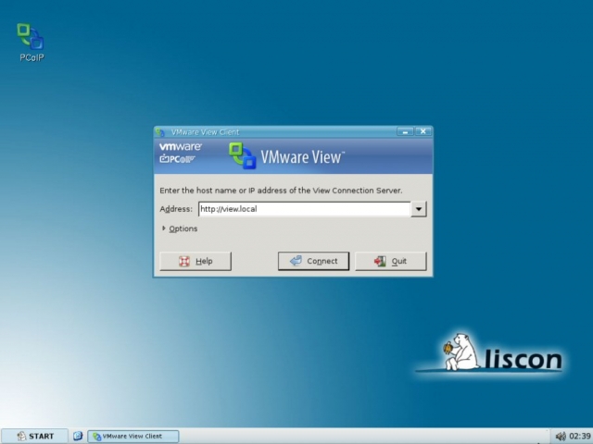Click the Connect button
The height and width of the screenshot is (444, 593).
pyautogui.click(x=313, y=261)
